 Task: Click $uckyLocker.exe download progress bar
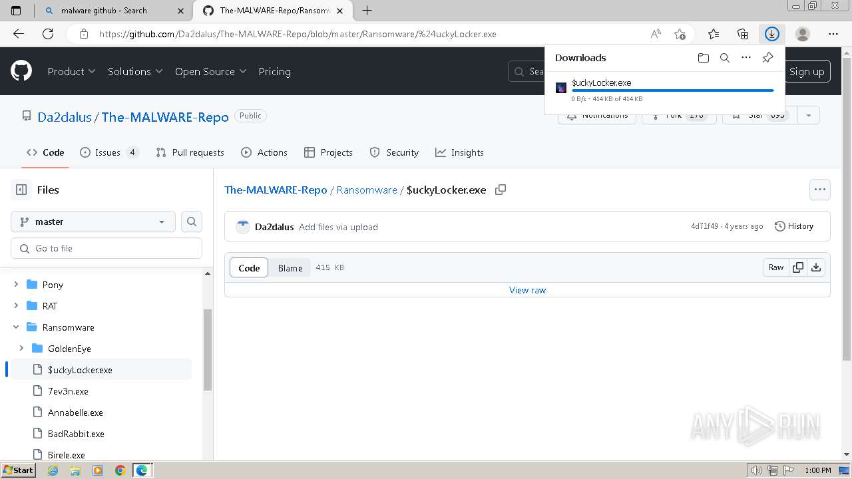click(672, 90)
